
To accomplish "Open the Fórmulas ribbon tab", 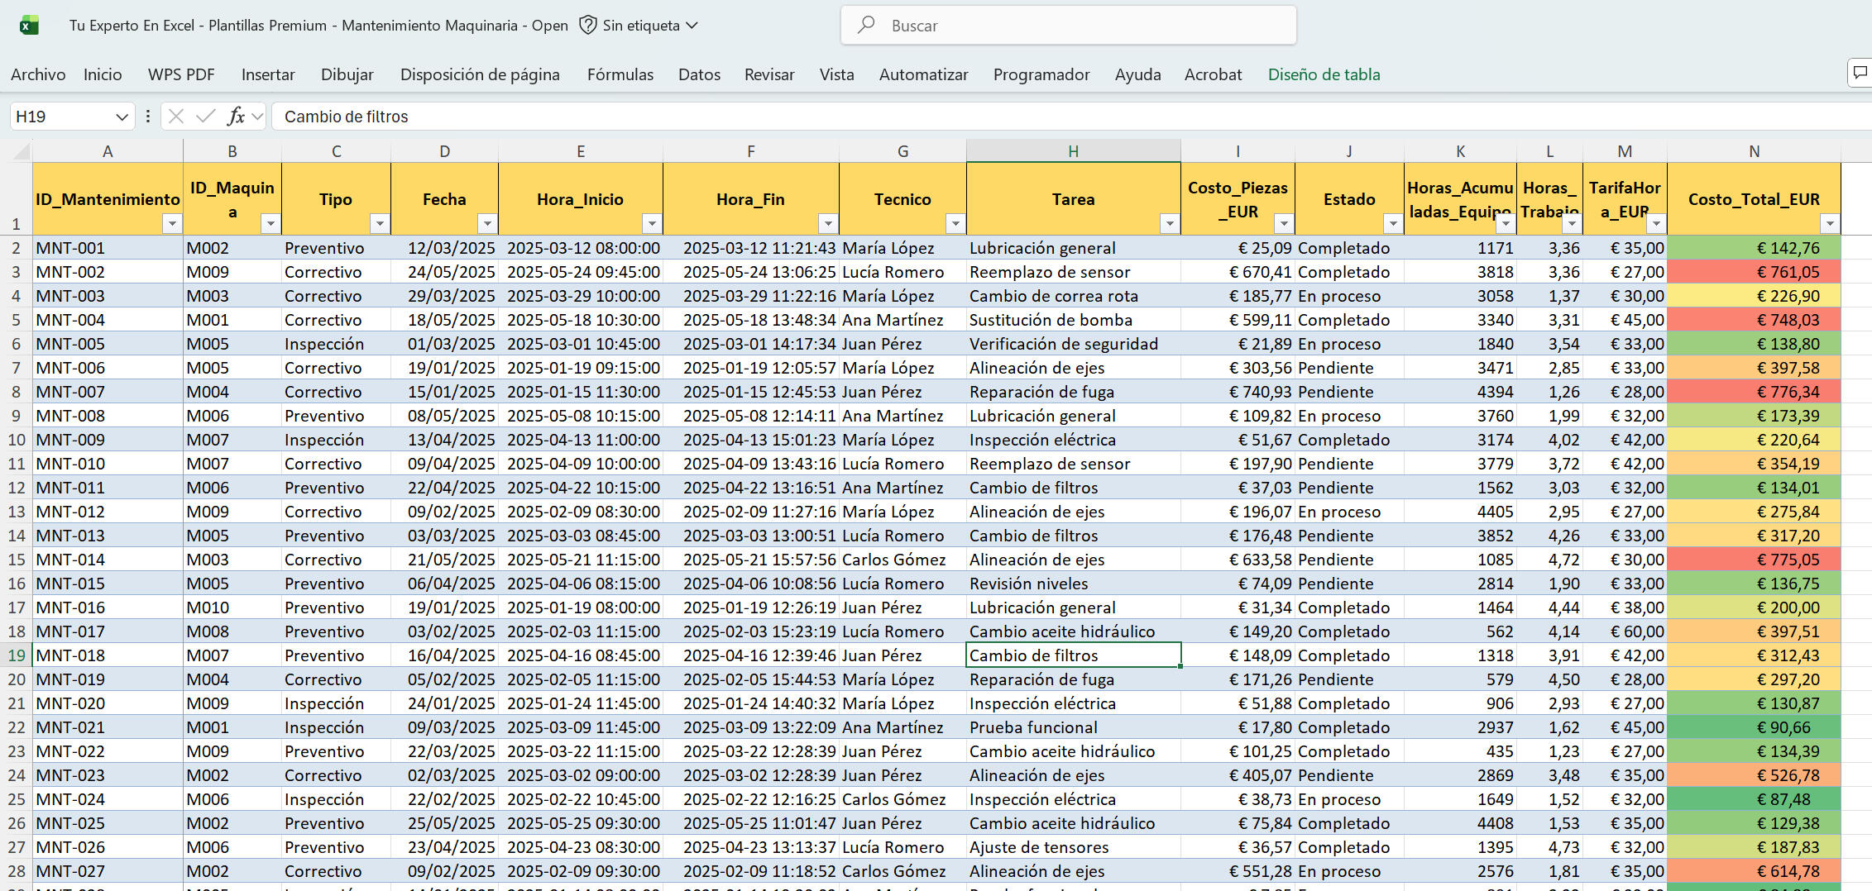I will coord(620,74).
